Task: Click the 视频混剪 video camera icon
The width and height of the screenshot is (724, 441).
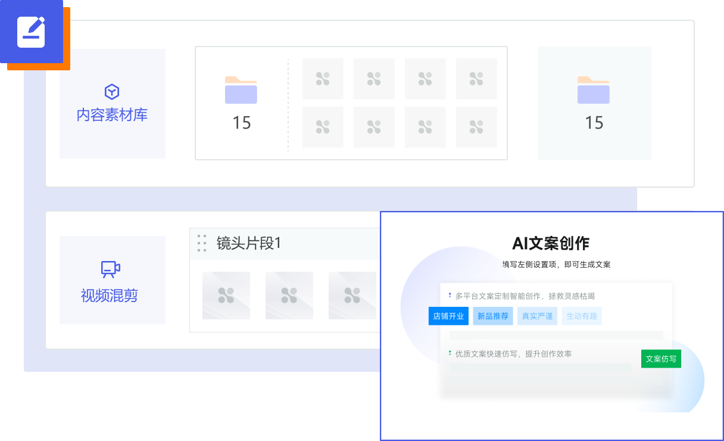Action: 111,269
